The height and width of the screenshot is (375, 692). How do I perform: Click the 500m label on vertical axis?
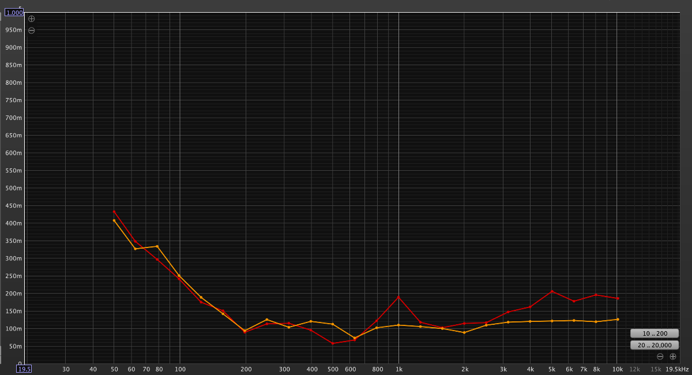pos(14,188)
